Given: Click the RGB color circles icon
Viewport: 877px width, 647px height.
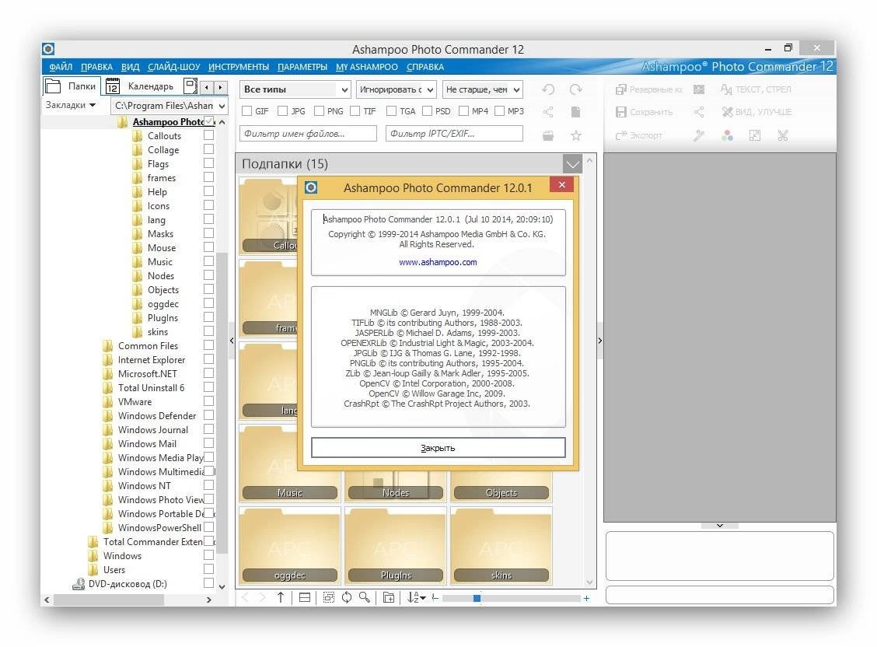Looking at the screenshot, I should (727, 135).
